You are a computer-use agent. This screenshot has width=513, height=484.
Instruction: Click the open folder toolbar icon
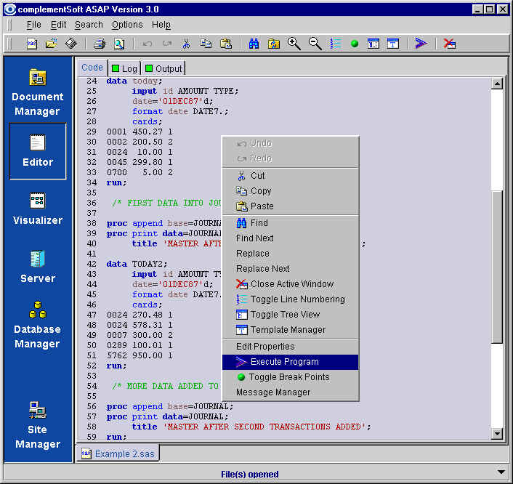point(52,44)
